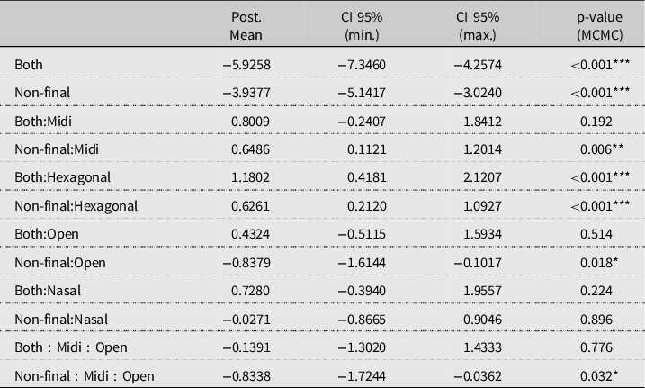The image size is (645, 388).
Task: Select the 'Both' row label
Action: pyautogui.click(x=29, y=65)
